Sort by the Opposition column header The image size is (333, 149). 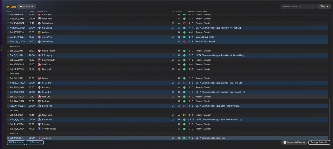click(x=42, y=11)
